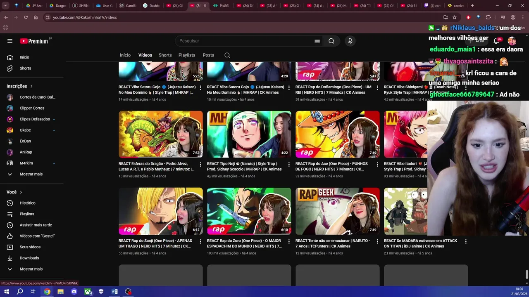Open Você section chevron

point(21,192)
